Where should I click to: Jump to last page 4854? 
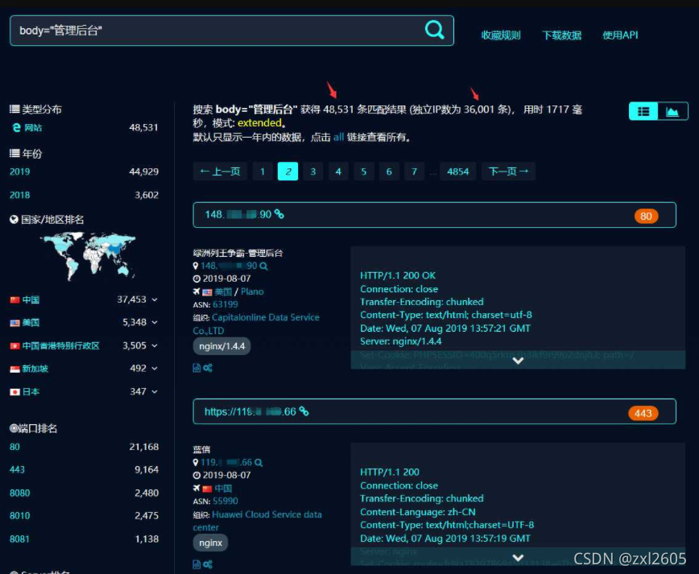point(458,171)
